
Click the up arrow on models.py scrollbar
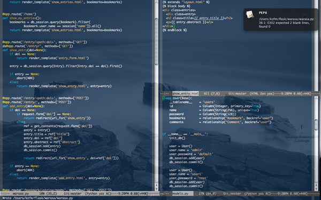pyautogui.click(x=316, y=185)
